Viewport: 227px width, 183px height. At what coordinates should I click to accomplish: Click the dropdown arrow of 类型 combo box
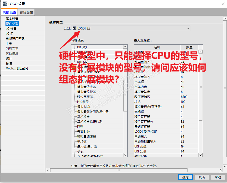[x=188, y=28]
